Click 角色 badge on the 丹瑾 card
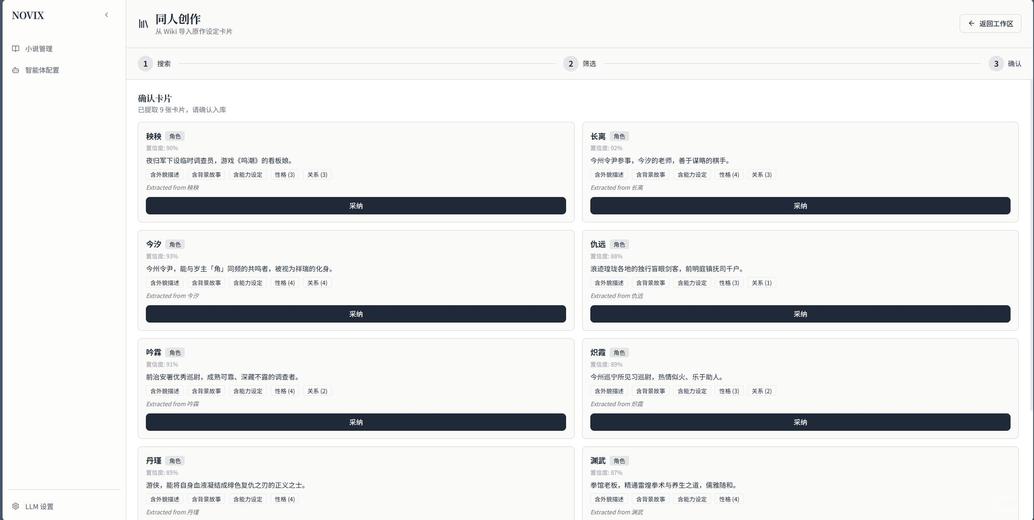Screen dimensions: 1034x520 pos(175,461)
